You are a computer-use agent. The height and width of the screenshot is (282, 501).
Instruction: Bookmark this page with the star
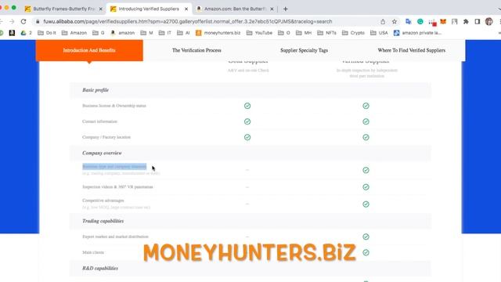coord(395,21)
